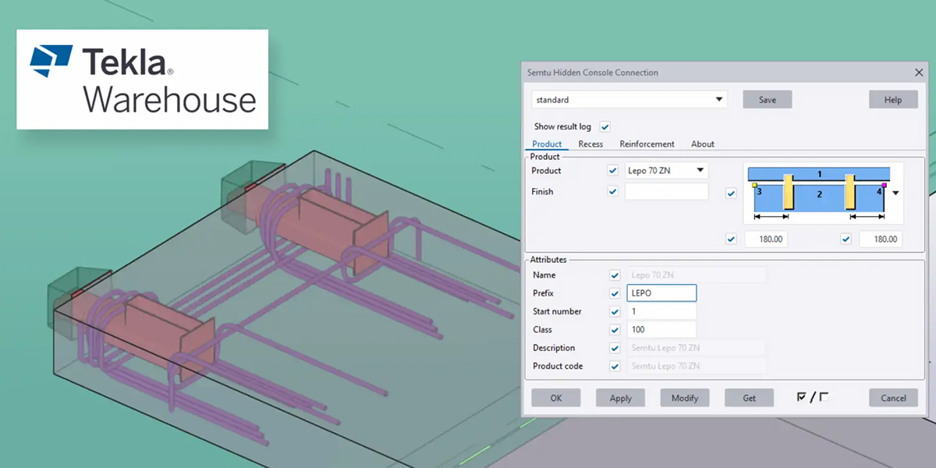The image size is (936, 468).
Task: Click the Prefix field containing LEPO
Action: (x=661, y=293)
